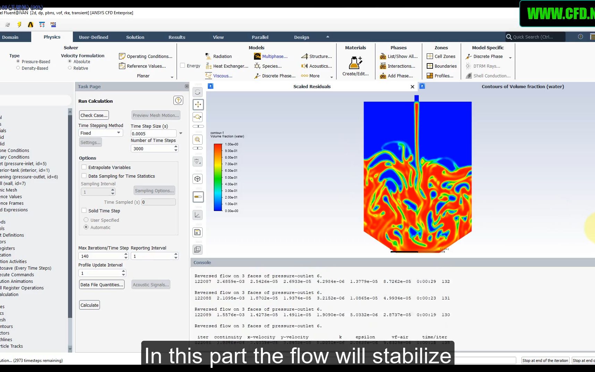
Task: Click the isometric cube view icon
Action: (198, 179)
